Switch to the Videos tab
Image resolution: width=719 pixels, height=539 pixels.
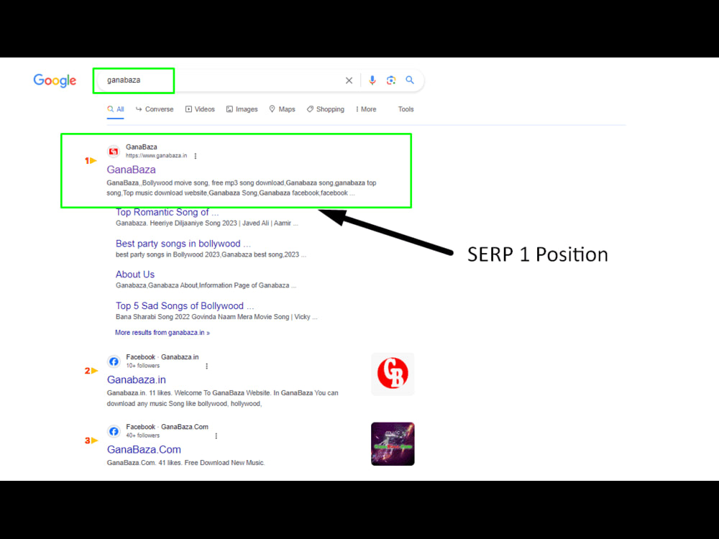[x=200, y=109]
